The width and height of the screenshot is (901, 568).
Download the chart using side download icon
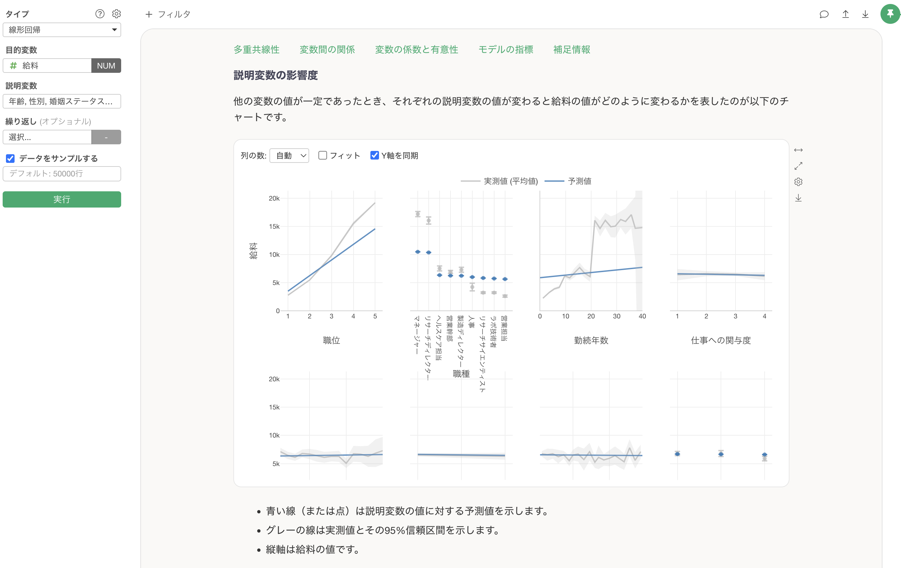[x=798, y=198]
